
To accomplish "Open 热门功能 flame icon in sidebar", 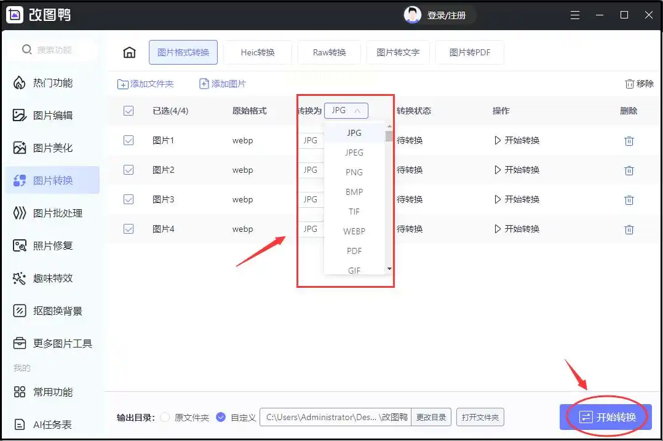I will click(20, 83).
